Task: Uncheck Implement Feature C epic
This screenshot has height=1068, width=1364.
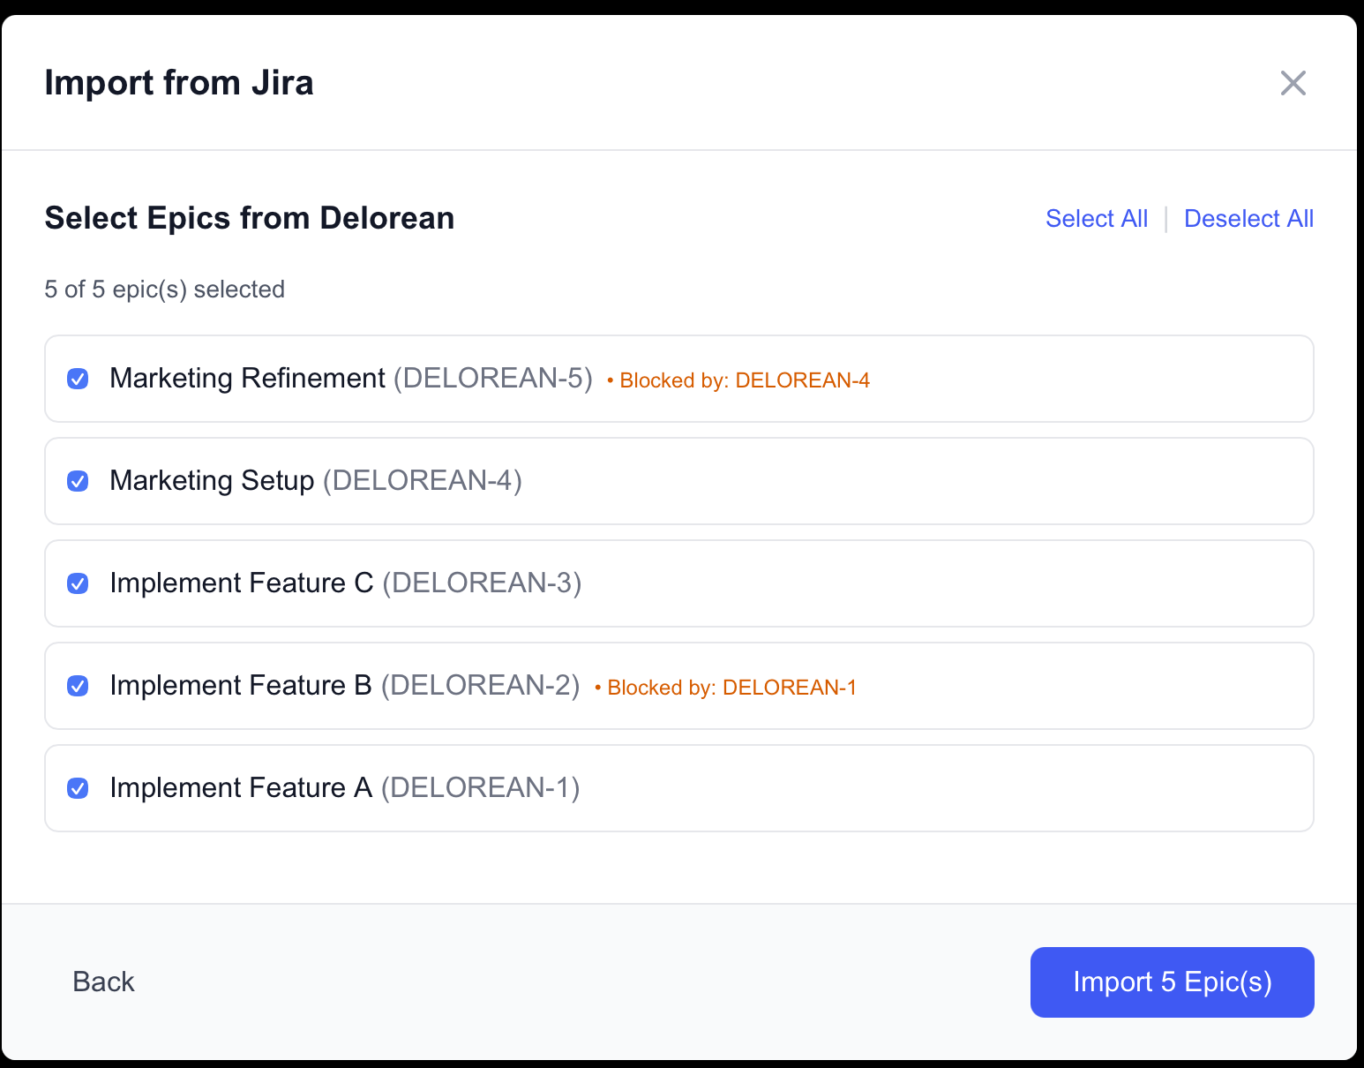Action: (x=78, y=583)
